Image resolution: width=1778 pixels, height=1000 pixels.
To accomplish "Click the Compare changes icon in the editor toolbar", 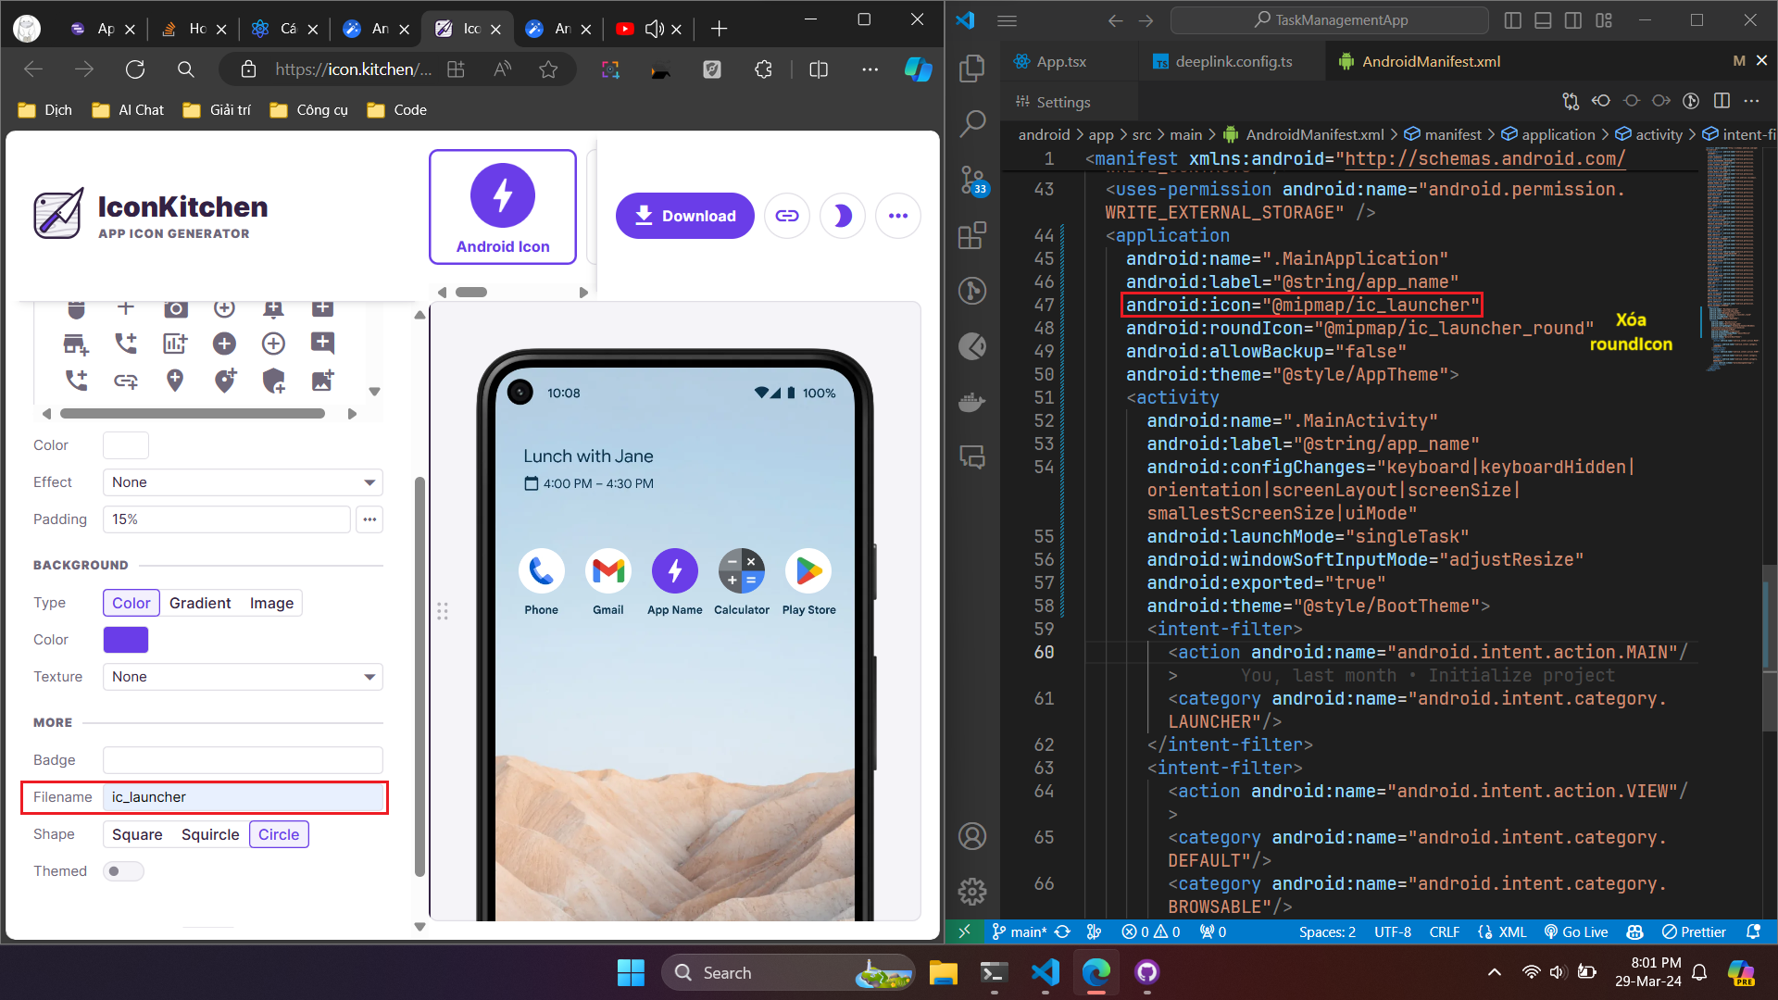I will coord(1571,101).
